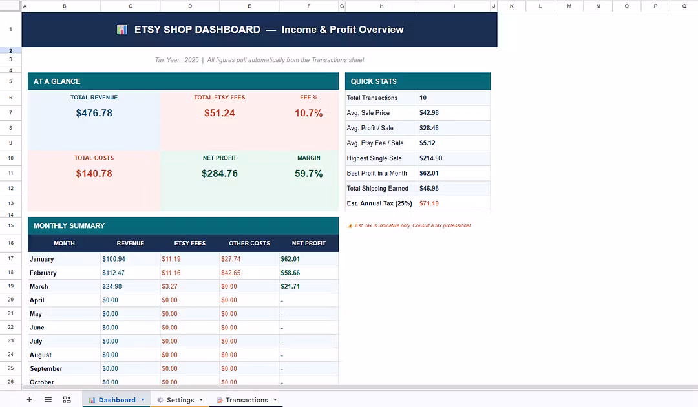Add a new sheet with the plus icon
Screen dimensions: 698x407
pyautogui.click(x=29, y=399)
